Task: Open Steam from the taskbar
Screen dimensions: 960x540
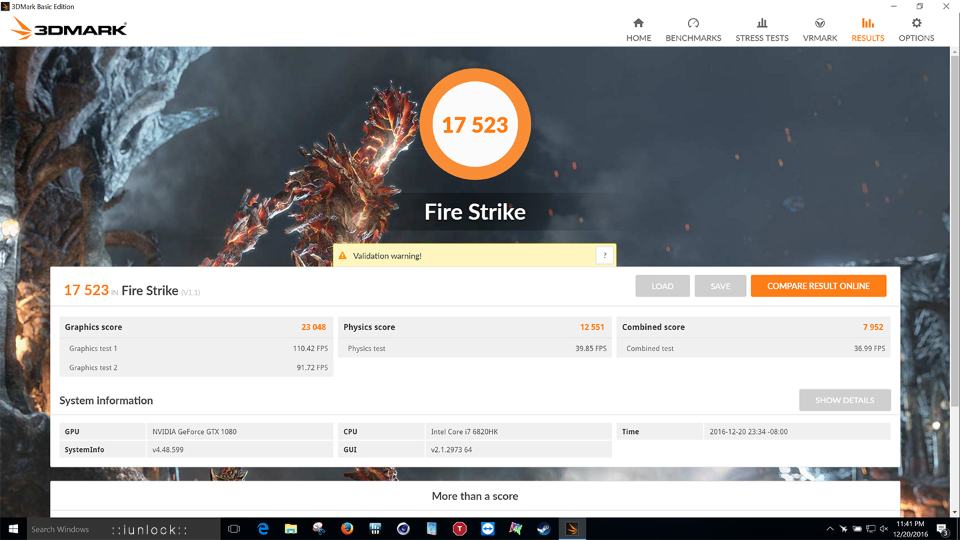Action: pyautogui.click(x=544, y=529)
